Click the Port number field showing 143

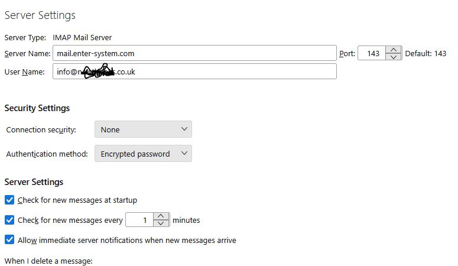372,53
